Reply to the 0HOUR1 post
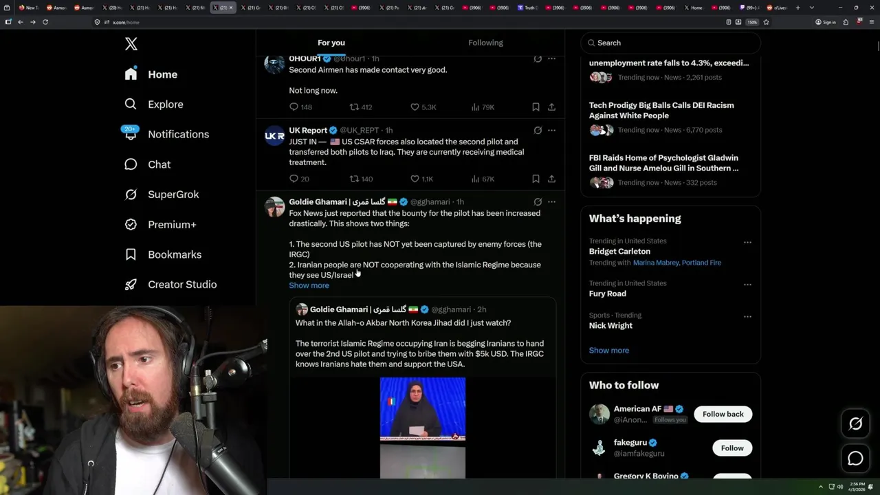Image resolution: width=880 pixels, height=495 pixels. point(300,107)
